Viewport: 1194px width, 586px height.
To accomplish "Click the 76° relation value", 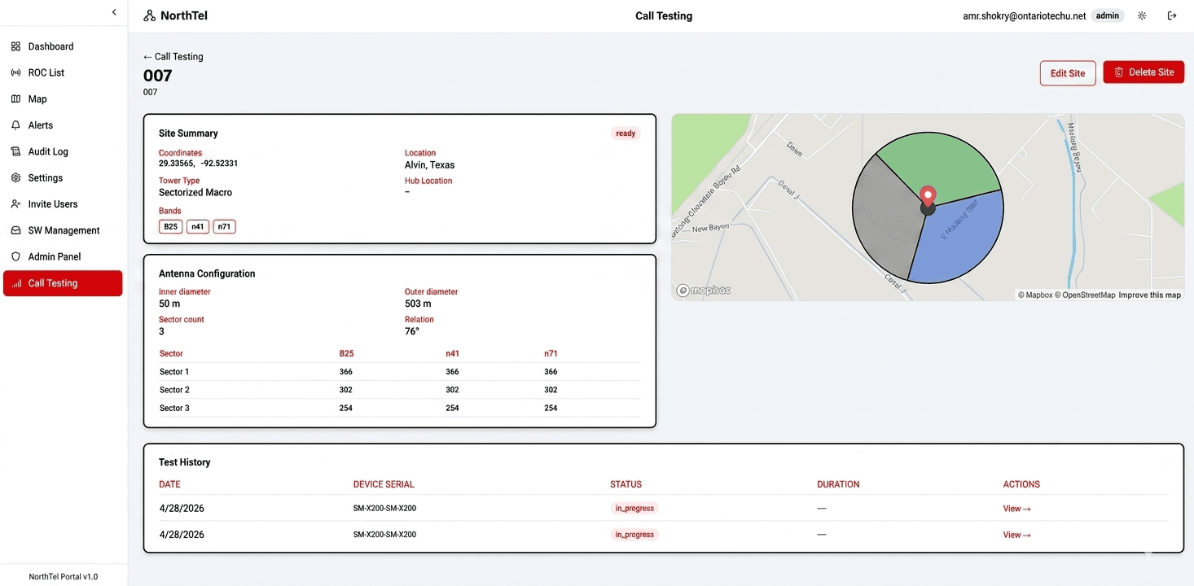I will click(412, 331).
